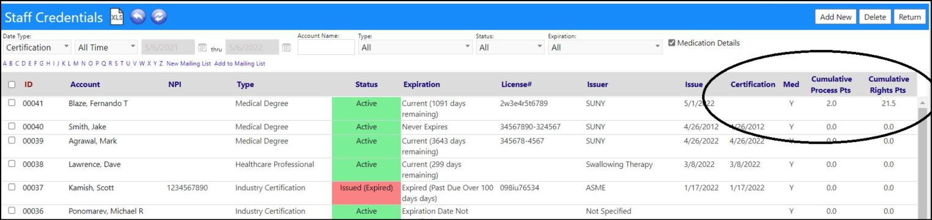Image resolution: width=932 pixels, height=220 pixels.
Task: Open calendar picker for thru date
Action: (287, 48)
